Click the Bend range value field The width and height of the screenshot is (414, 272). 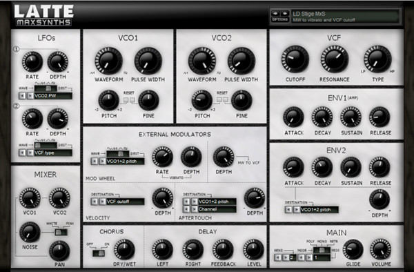pos(293,258)
